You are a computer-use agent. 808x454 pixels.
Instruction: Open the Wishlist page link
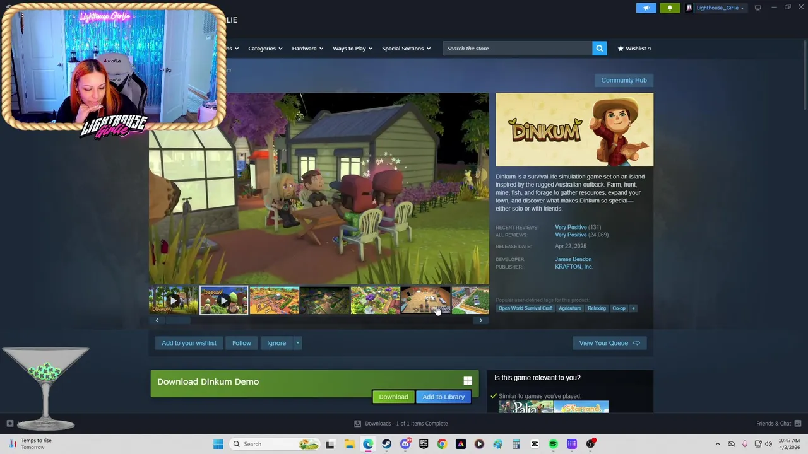634,49
